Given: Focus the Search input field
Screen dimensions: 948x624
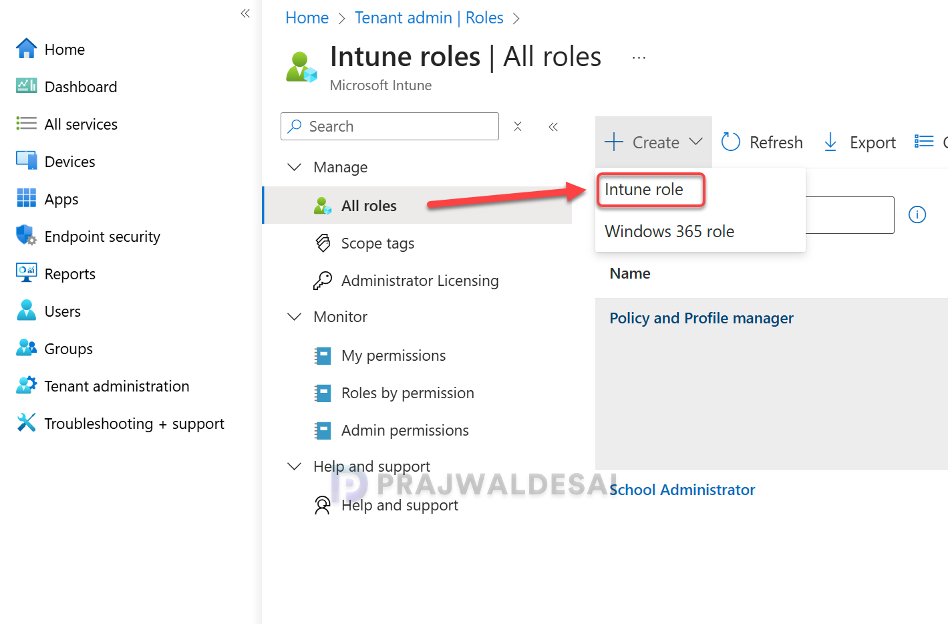Looking at the screenshot, I should click(389, 126).
